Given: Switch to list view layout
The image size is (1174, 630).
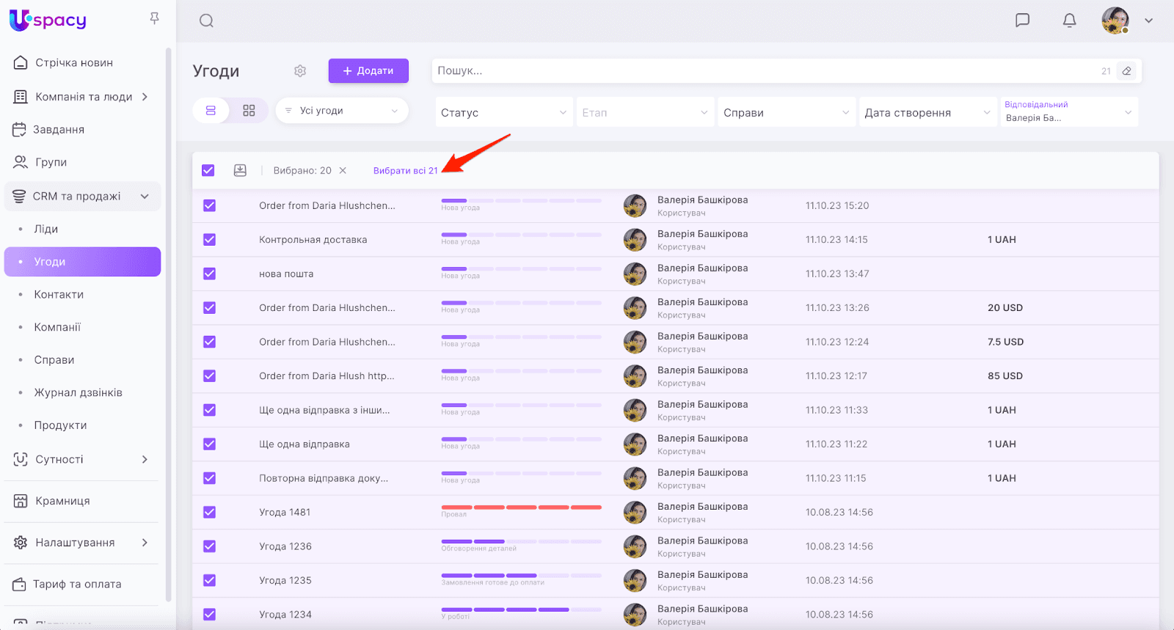Looking at the screenshot, I should click(211, 111).
